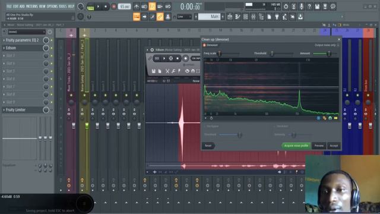
Task: Toggle the Slot 3 enable LED
Action: 52,56
